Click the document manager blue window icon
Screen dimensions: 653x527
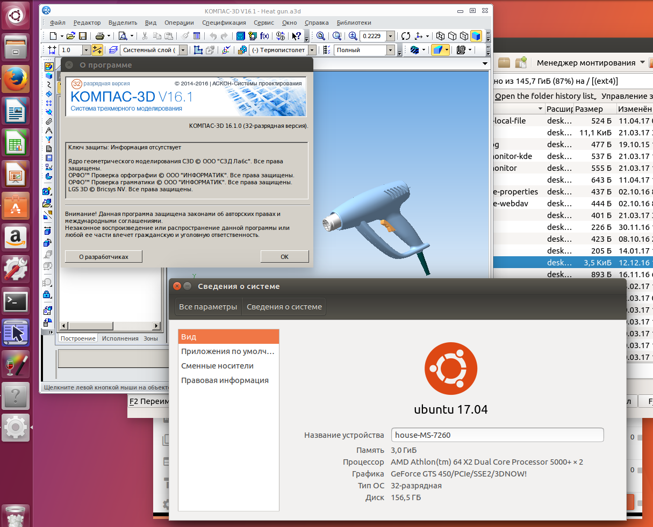[240, 36]
